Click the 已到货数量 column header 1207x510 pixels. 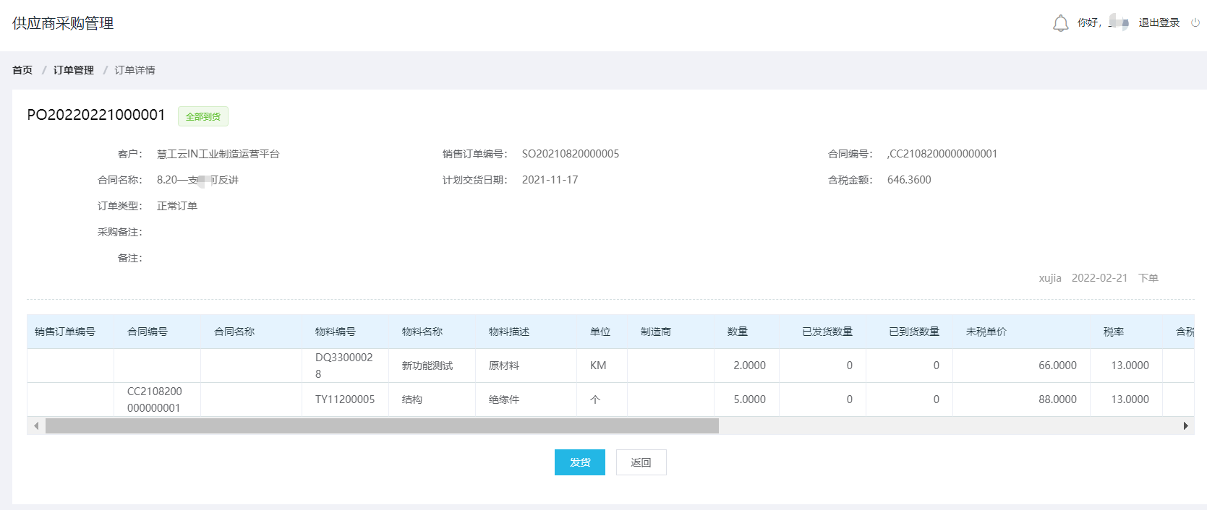913,332
